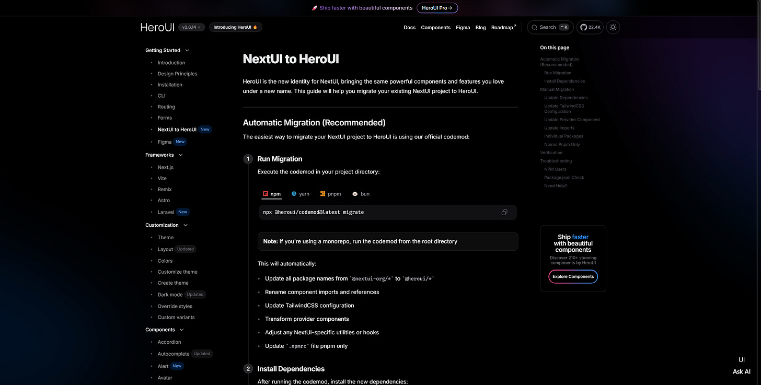Jump to Manual Migration in page outline
This screenshot has width=761, height=385.
(557, 89)
